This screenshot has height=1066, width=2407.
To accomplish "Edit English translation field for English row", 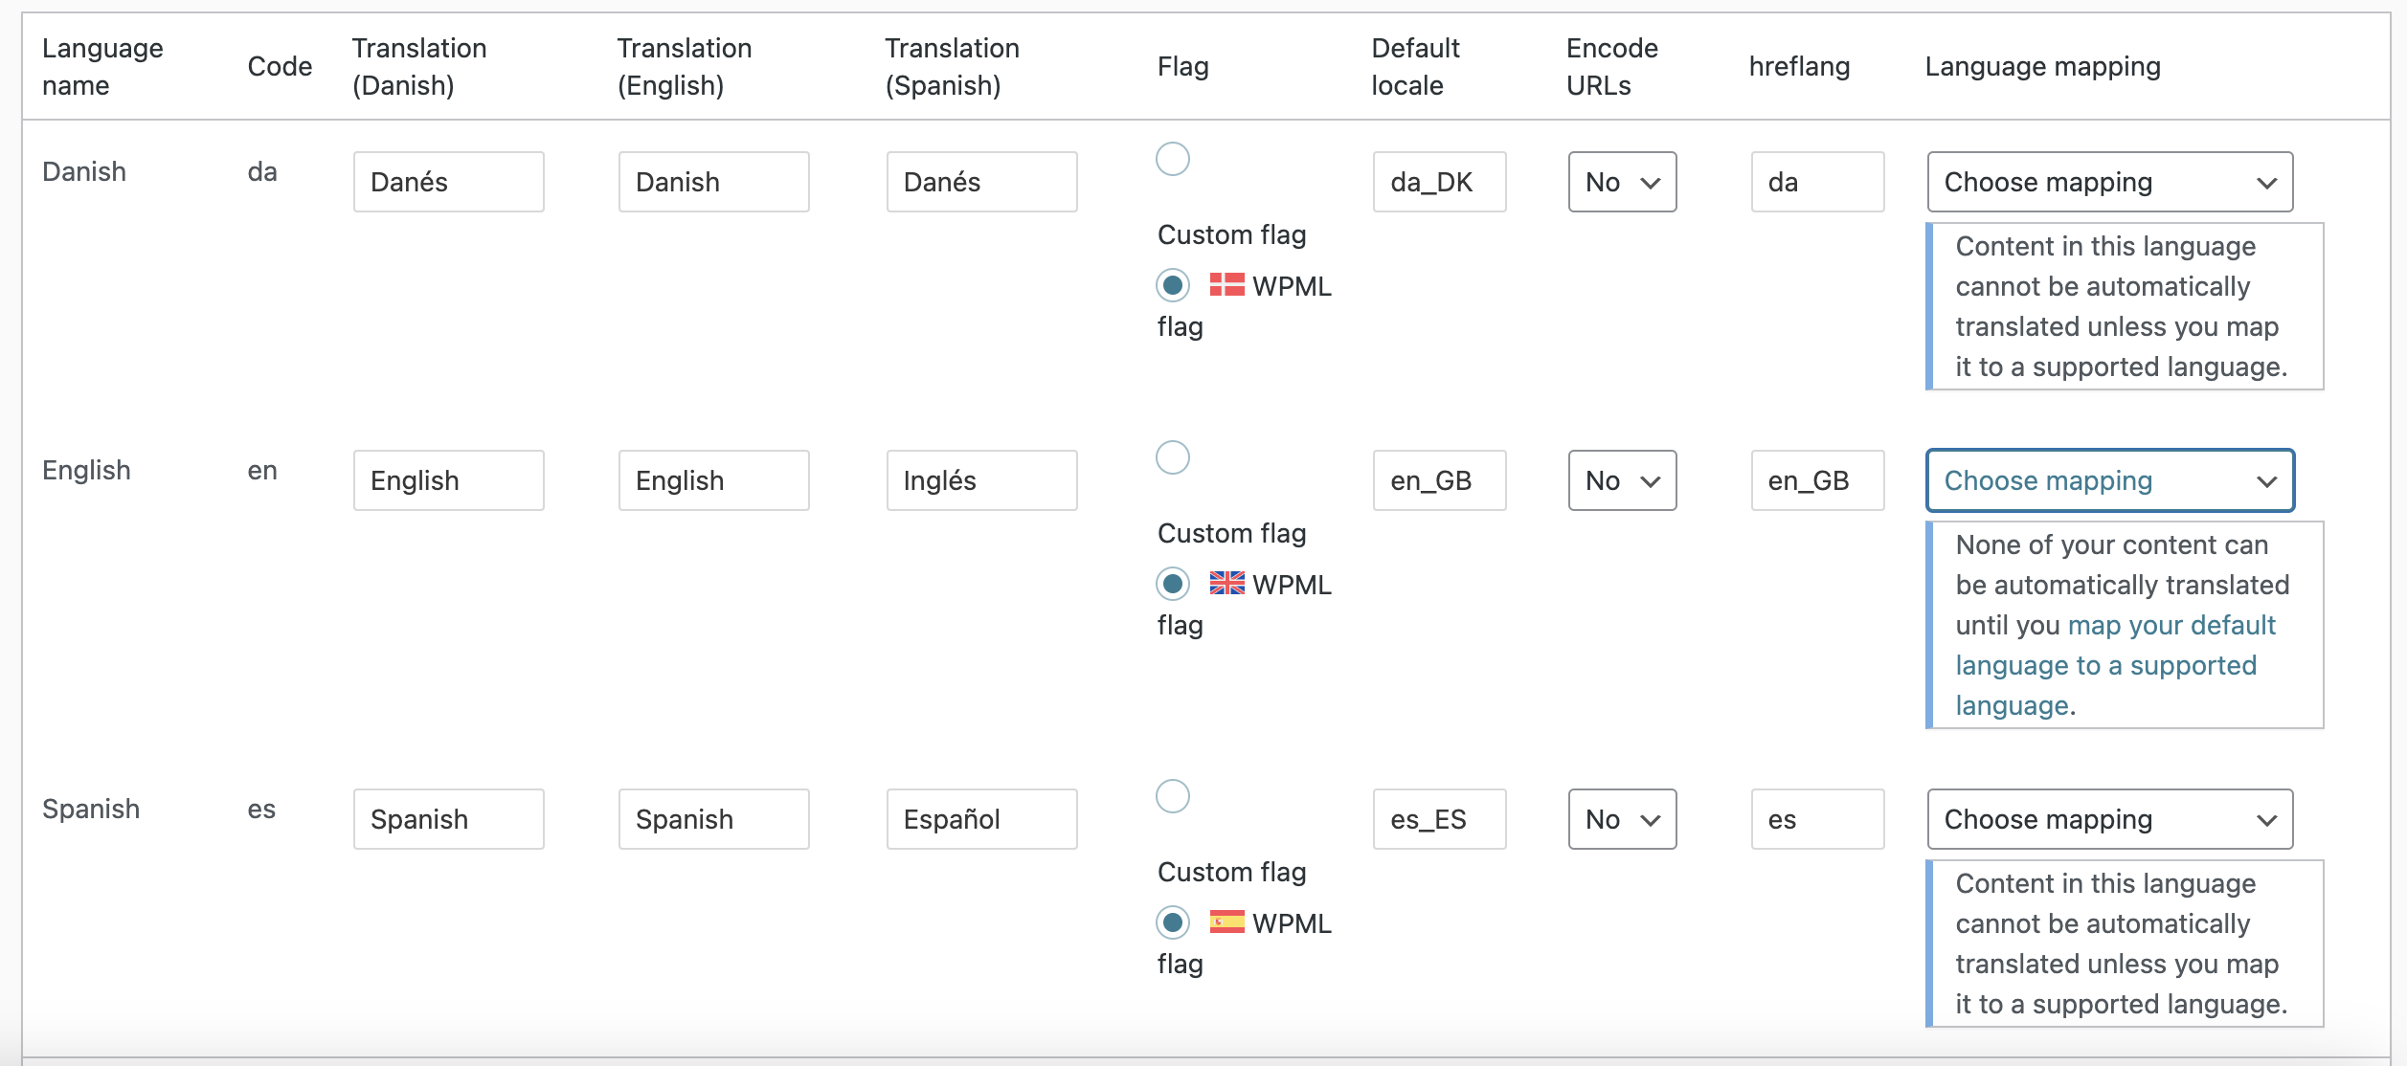I will point(713,480).
